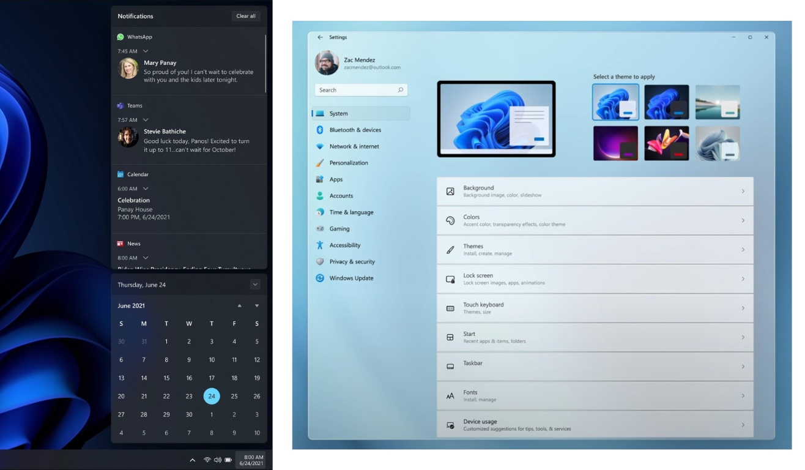805x470 pixels.
Task: Open Gaming settings category
Action: (x=361, y=229)
